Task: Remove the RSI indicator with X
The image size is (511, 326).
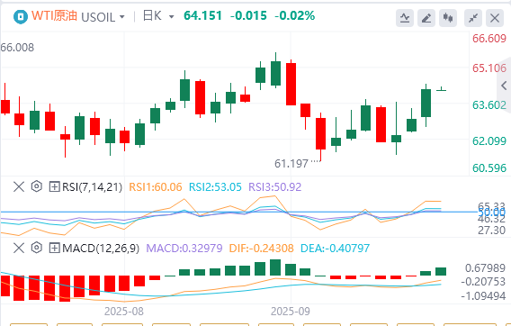Action: (19, 187)
